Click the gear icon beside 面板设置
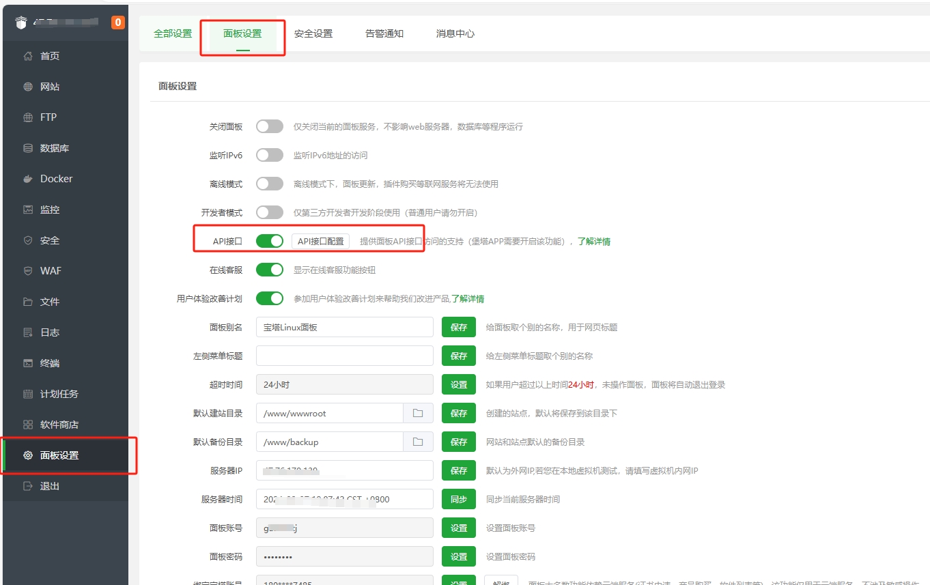Image resolution: width=930 pixels, height=585 pixels. 28,455
